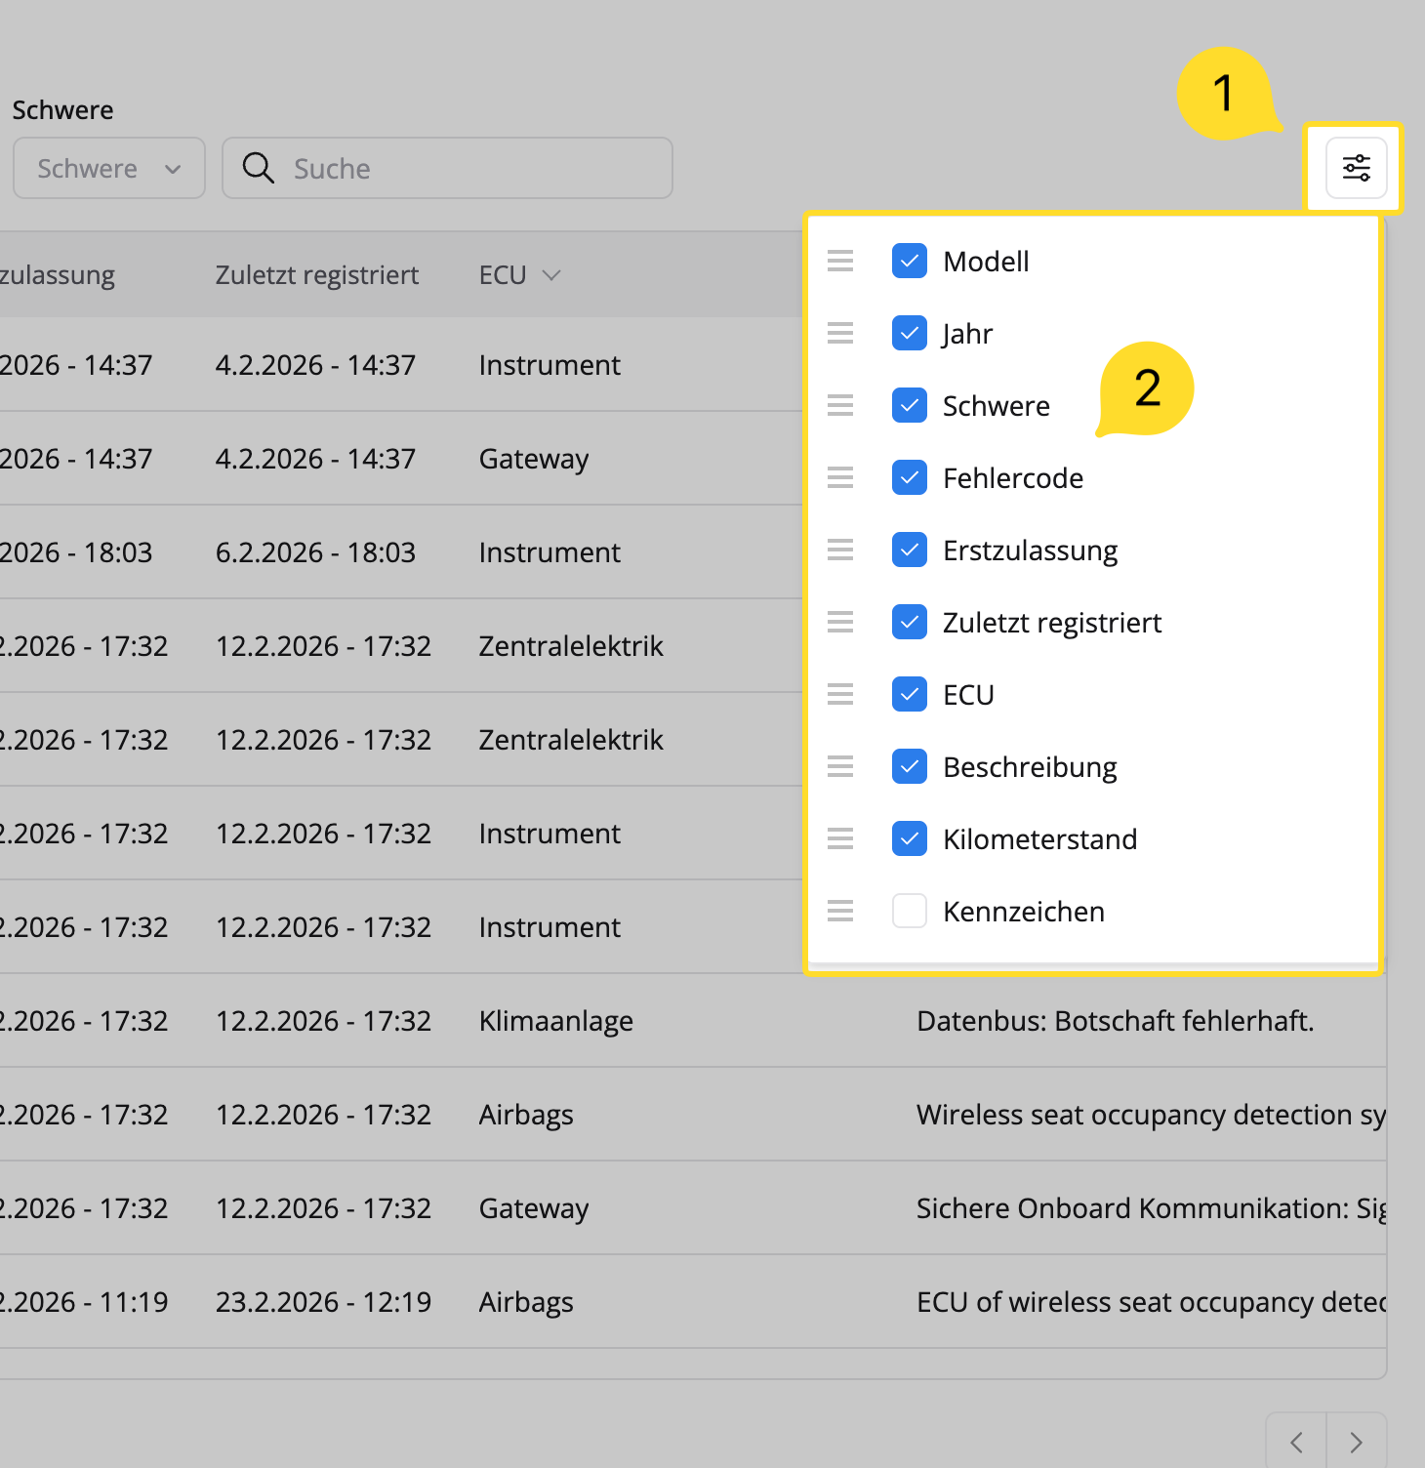Viewport: 1425px width, 1468px height.
Task: Grab the drag handle beside Schwere column
Action: [840, 405]
